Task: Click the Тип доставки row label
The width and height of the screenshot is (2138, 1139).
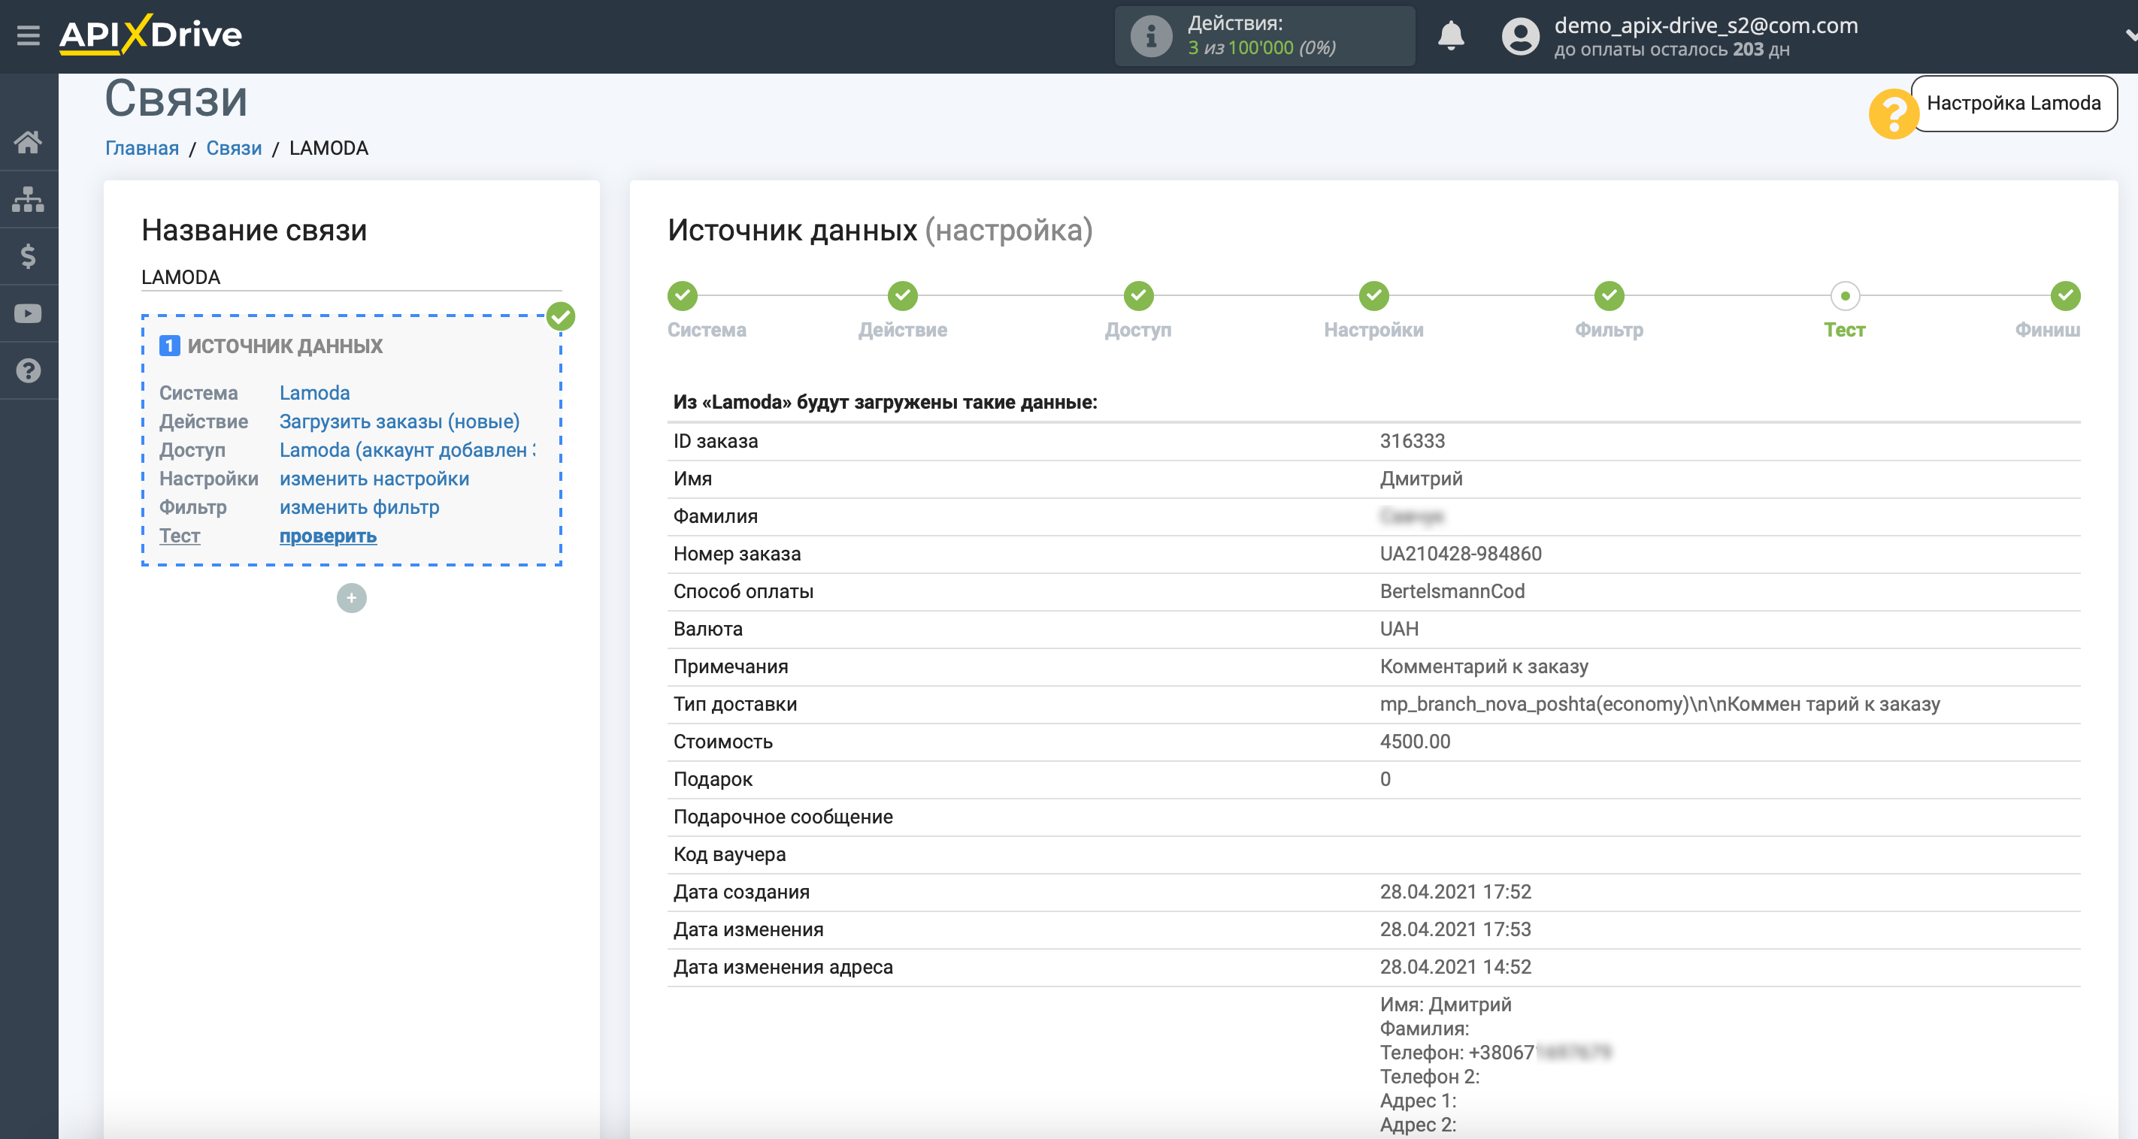Action: pos(735,704)
